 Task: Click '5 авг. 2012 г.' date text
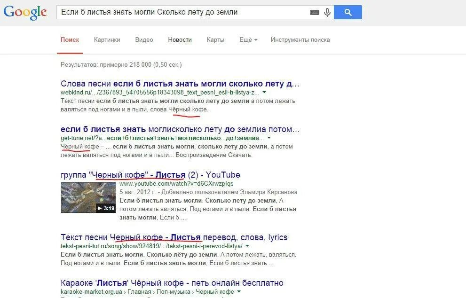pyautogui.click(x=137, y=192)
